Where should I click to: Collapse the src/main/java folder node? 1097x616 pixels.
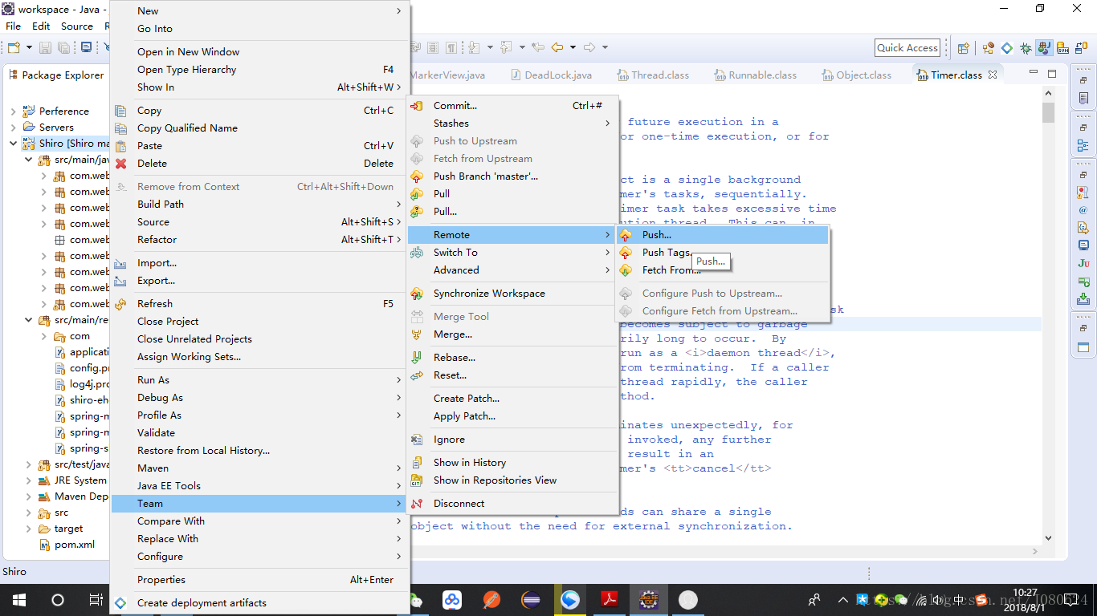(x=29, y=160)
